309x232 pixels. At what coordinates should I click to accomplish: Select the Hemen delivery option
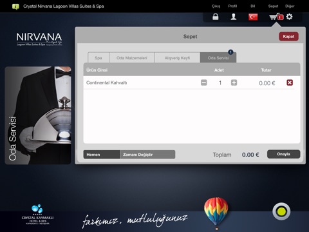click(102, 155)
